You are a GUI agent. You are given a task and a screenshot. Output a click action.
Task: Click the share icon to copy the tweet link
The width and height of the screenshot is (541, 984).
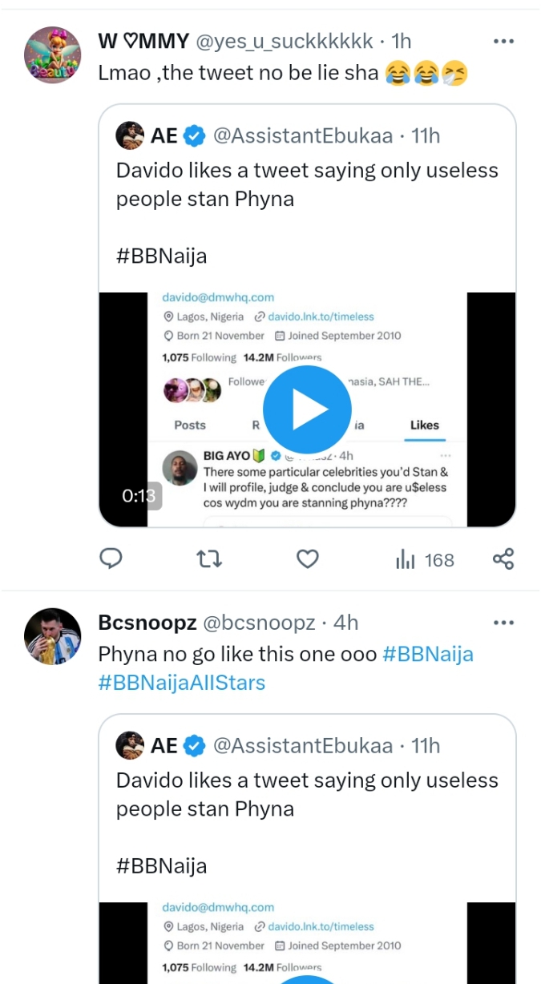[x=503, y=559]
